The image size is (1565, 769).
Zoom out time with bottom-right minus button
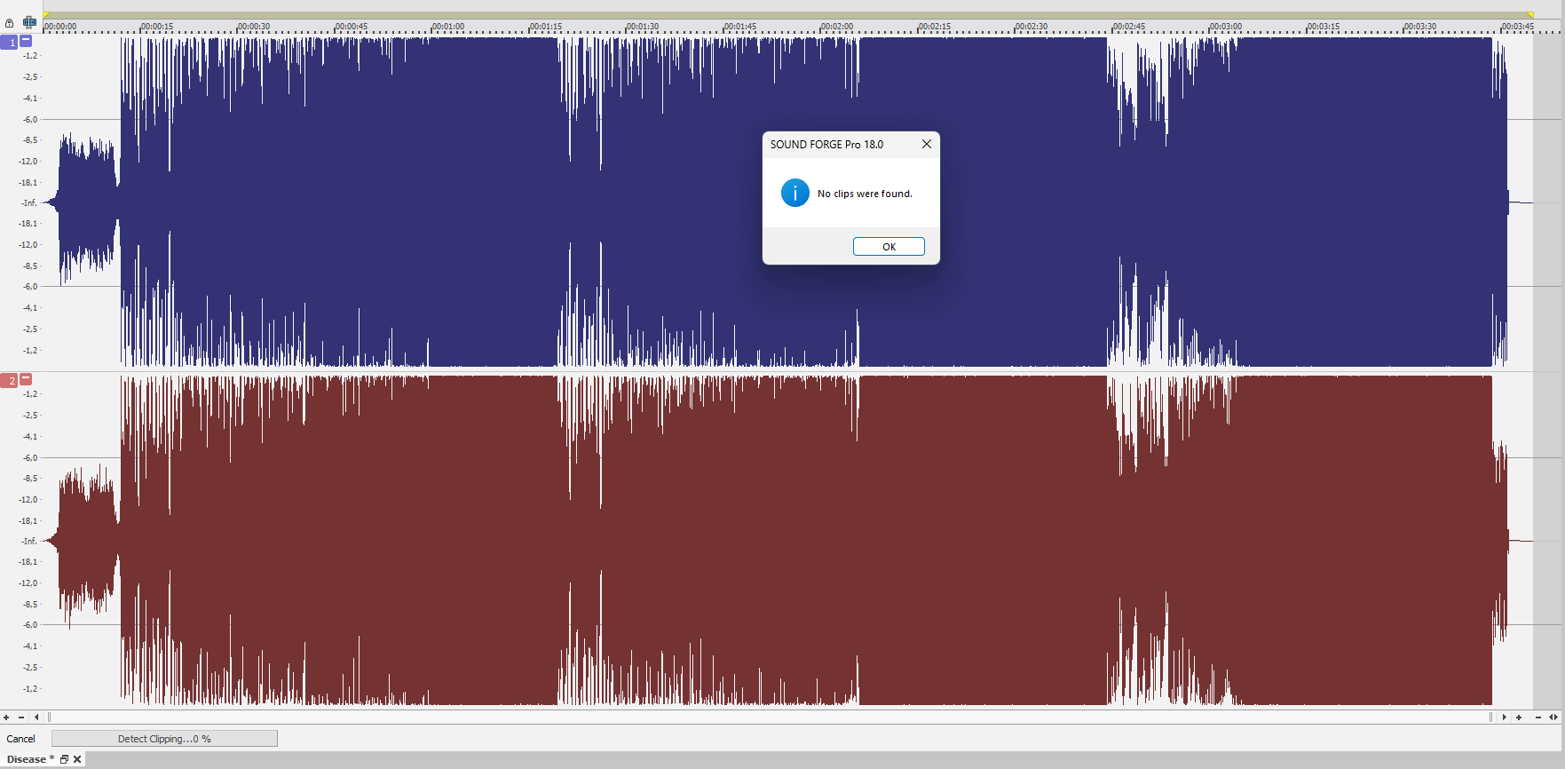pos(1538,717)
